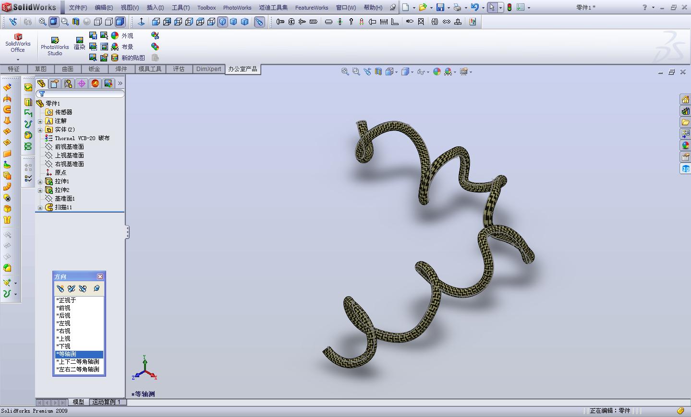Switch to the DimXpert tab
This screenshot has width=691, height=417.
coord(209,69)
